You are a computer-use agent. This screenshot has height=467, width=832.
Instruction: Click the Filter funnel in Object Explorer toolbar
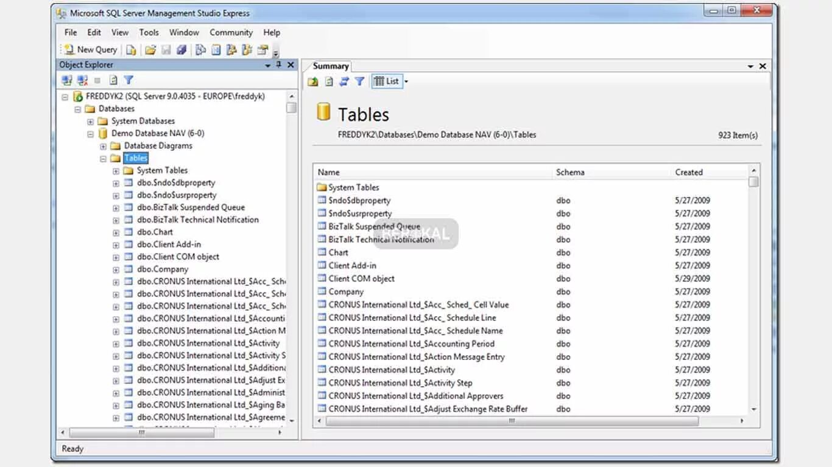click(x=129, y=80)
